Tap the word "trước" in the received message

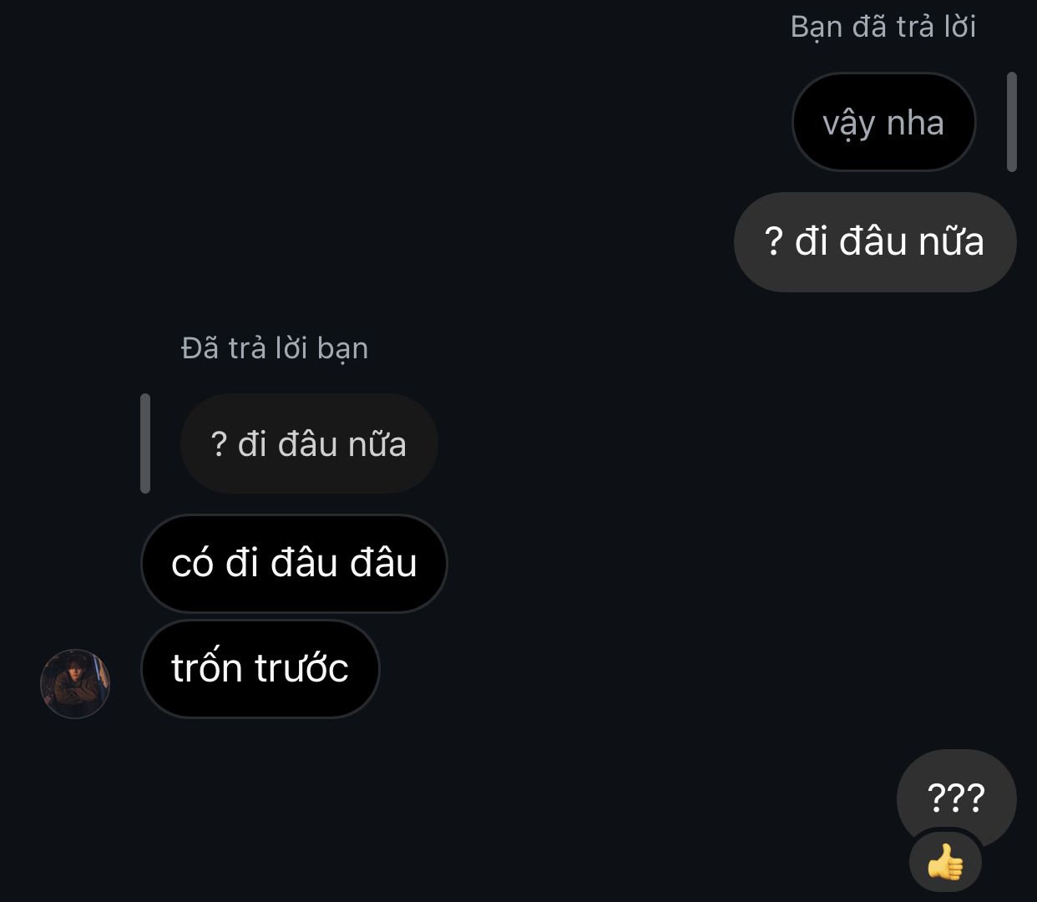(301, 668)
